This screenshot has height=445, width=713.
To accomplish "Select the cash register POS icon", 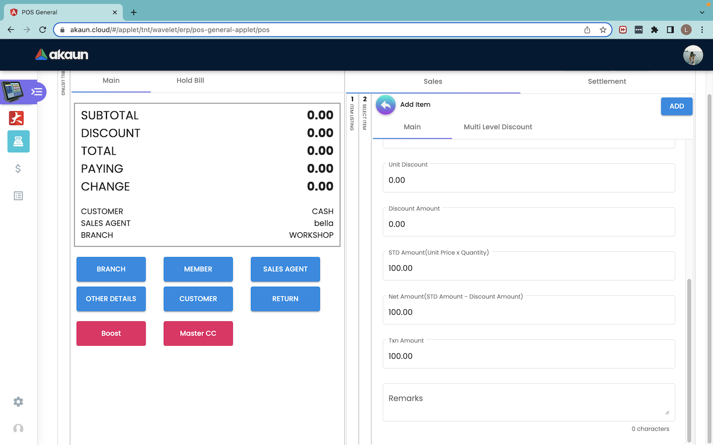I will [18, 141].
